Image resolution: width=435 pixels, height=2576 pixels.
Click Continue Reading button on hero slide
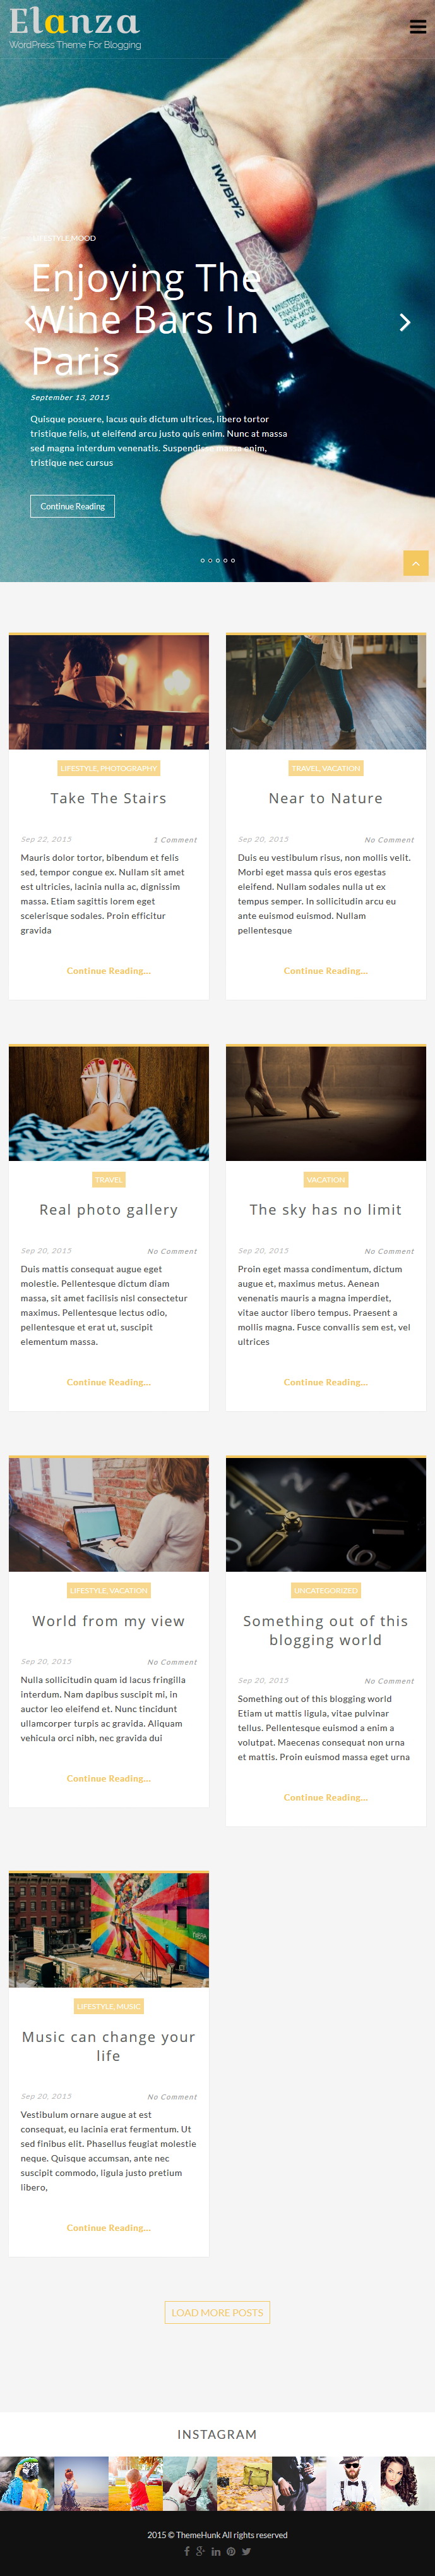click(72, 506)
